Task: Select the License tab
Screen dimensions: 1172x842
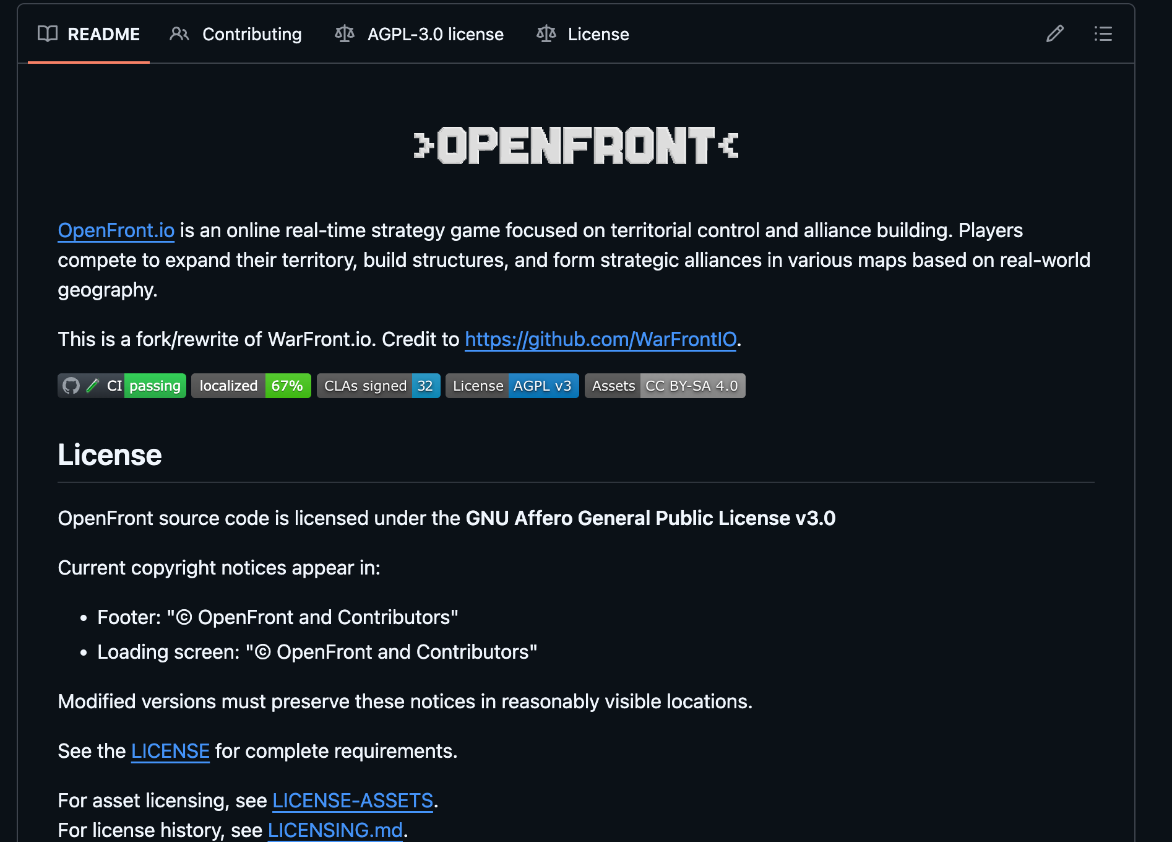Action: [x=583, y=34]
